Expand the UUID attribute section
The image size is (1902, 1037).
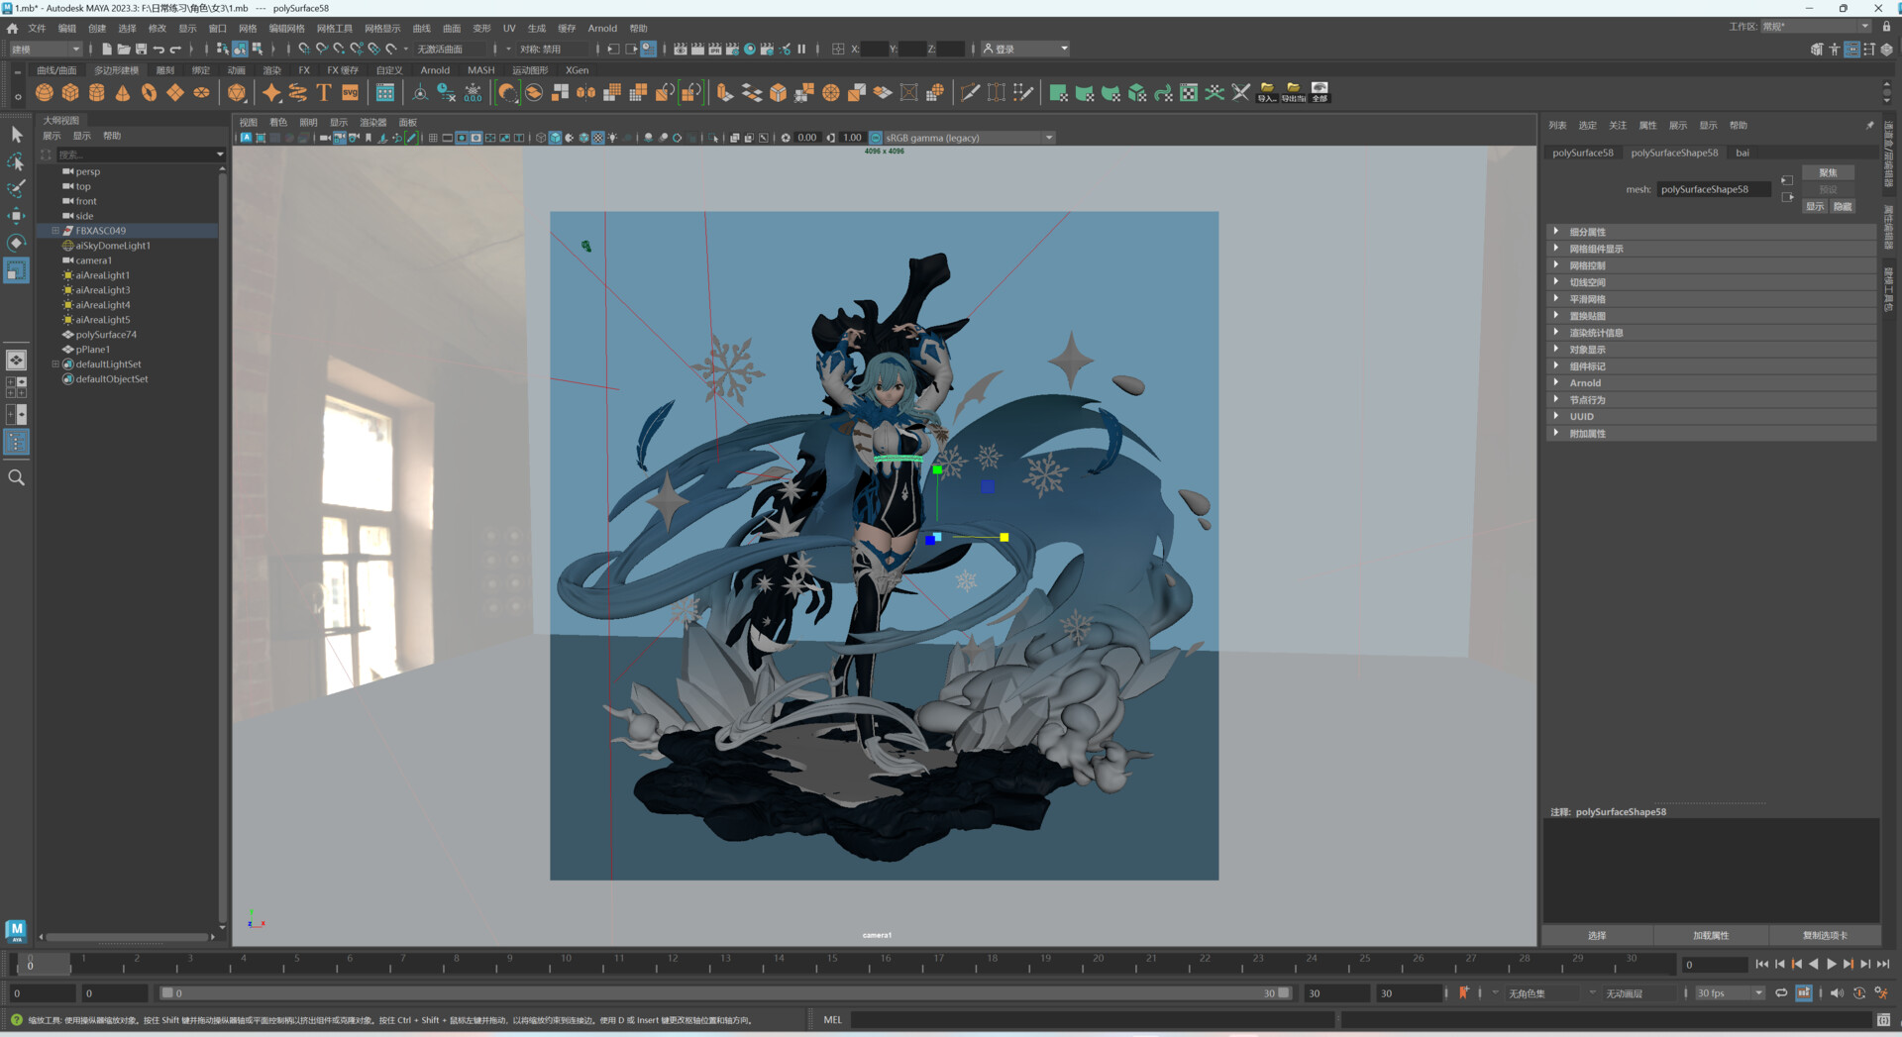1581,416
